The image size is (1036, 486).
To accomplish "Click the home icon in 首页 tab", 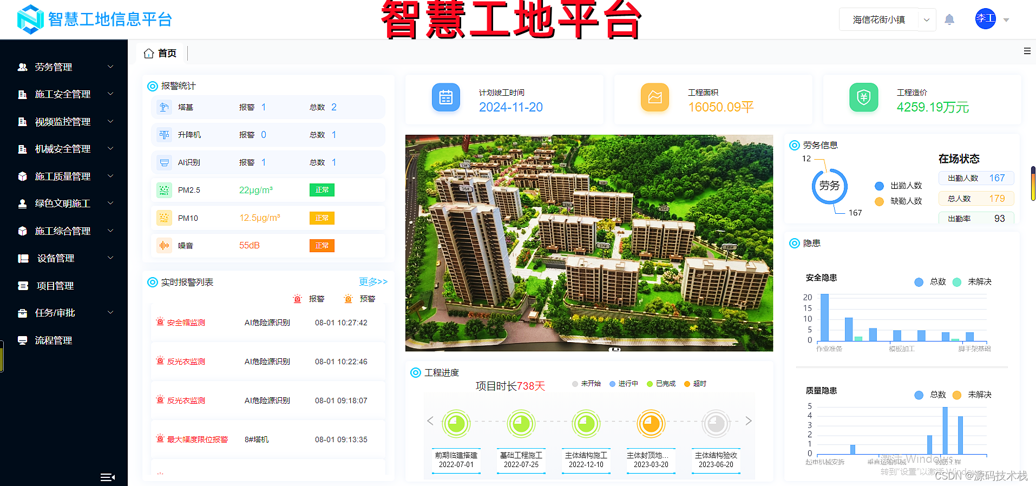I will (x=149, y=54).
